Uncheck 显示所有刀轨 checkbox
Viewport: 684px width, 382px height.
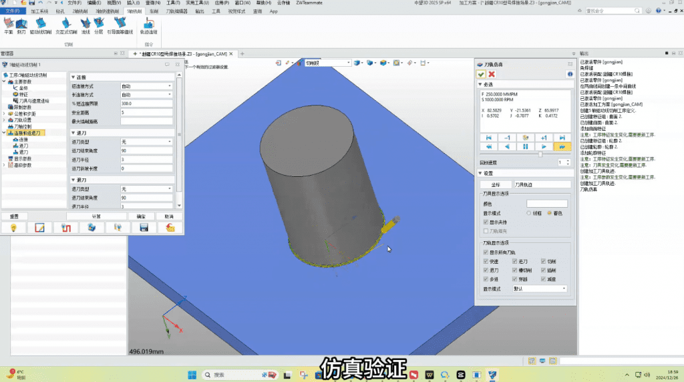pyautogui.click(x=486, y=252)
